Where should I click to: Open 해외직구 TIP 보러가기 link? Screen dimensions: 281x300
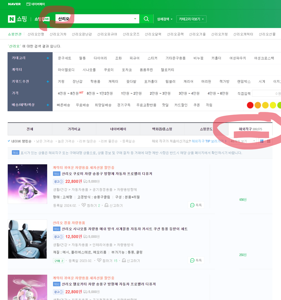pos(207,141)
